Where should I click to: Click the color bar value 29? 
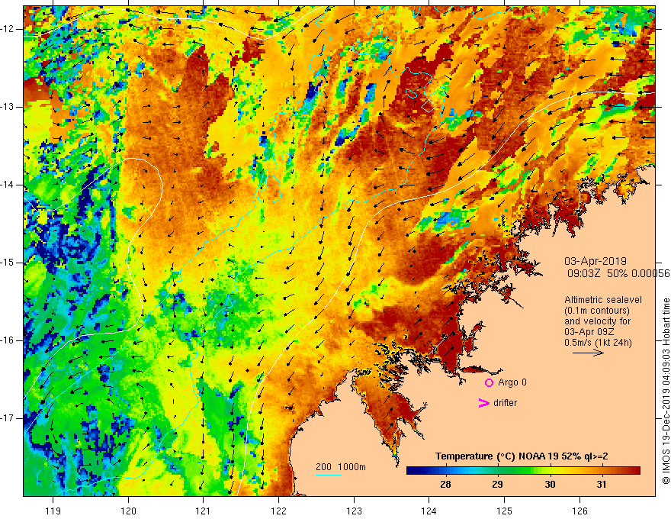click(x=497, y=485)
